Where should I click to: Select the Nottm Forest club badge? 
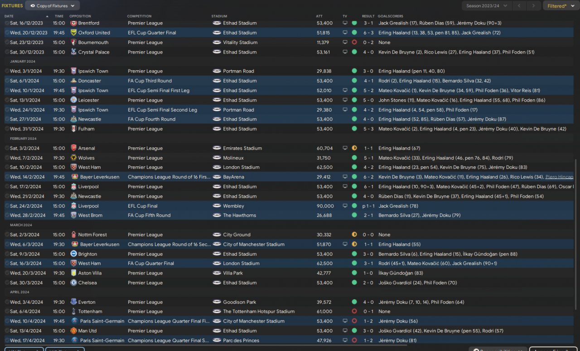(x=73, y=235)
